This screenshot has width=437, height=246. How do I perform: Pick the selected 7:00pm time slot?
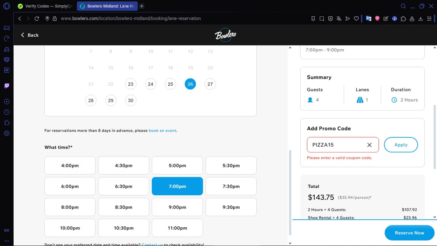pos(177,186)
